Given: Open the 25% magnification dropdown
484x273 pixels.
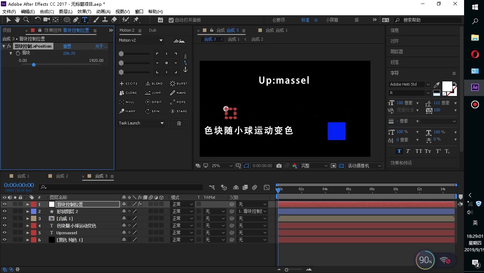Looking at the screenshot, I should 221,165.
